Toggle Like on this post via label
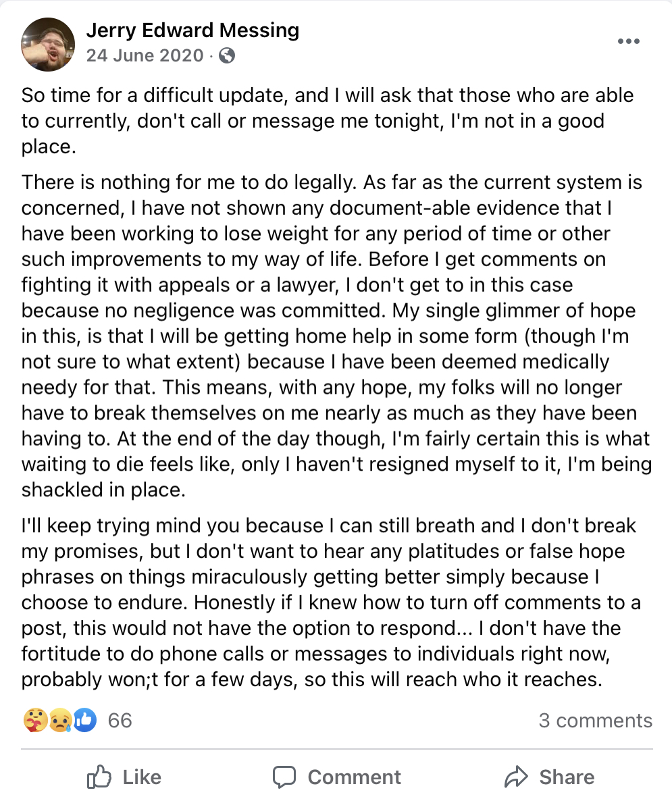 pyautogui.click(x=142, y=777)
